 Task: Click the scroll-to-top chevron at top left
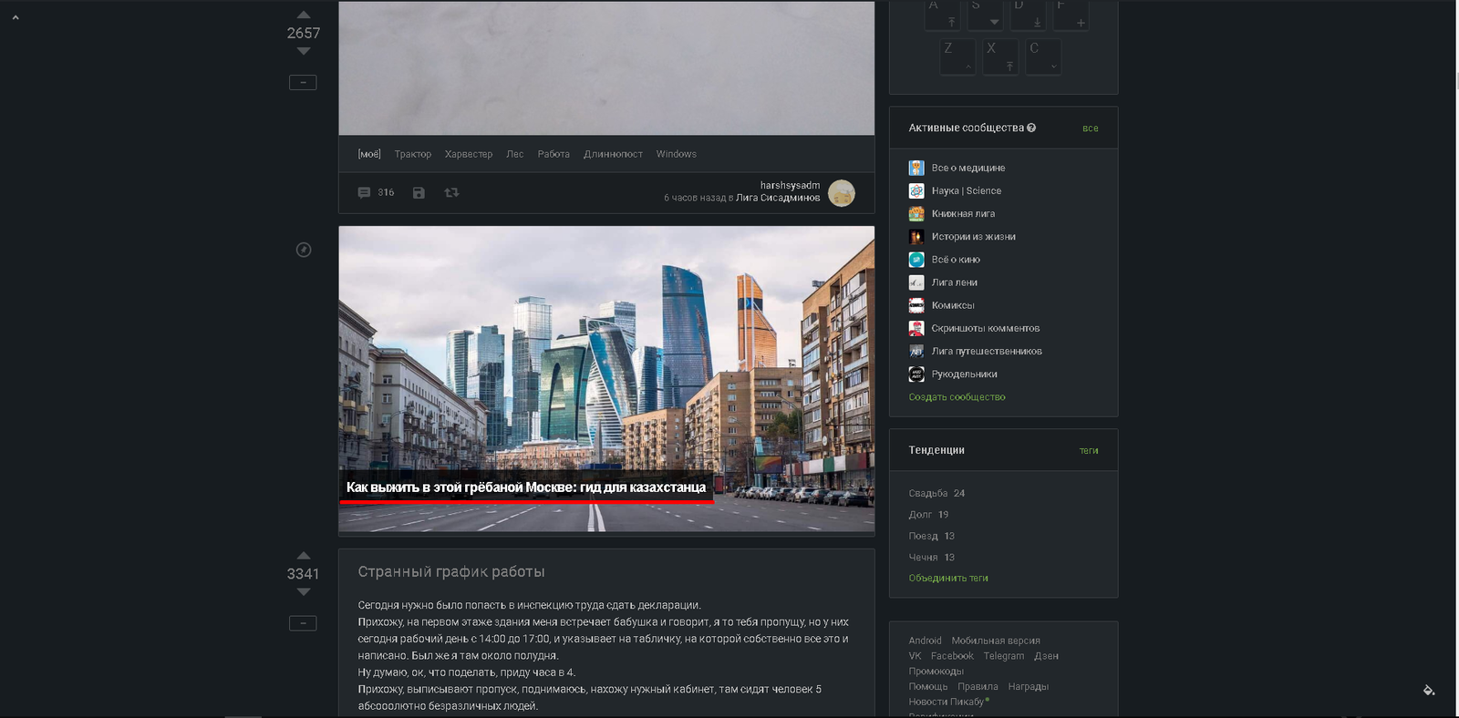coord(16,17)
